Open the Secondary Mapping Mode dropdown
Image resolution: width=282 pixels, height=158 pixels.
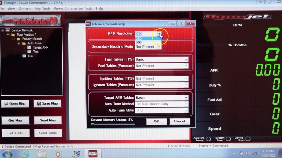coord(159,47)
